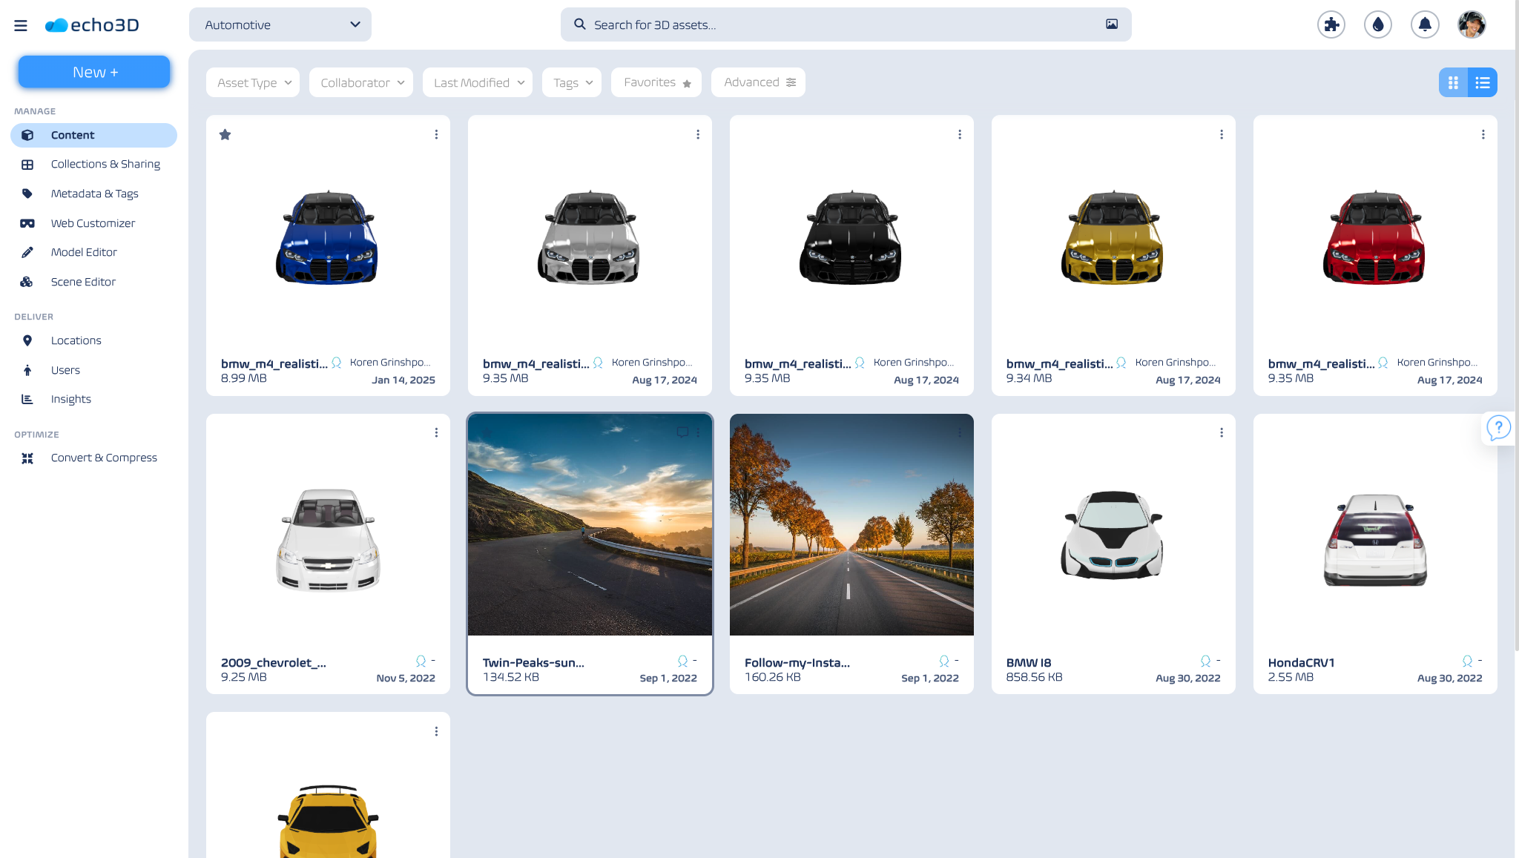This screenshot has width=1519, height=858.
Task: Click collaborator icon on BMW I8 card
Action: click(1205, 661)
